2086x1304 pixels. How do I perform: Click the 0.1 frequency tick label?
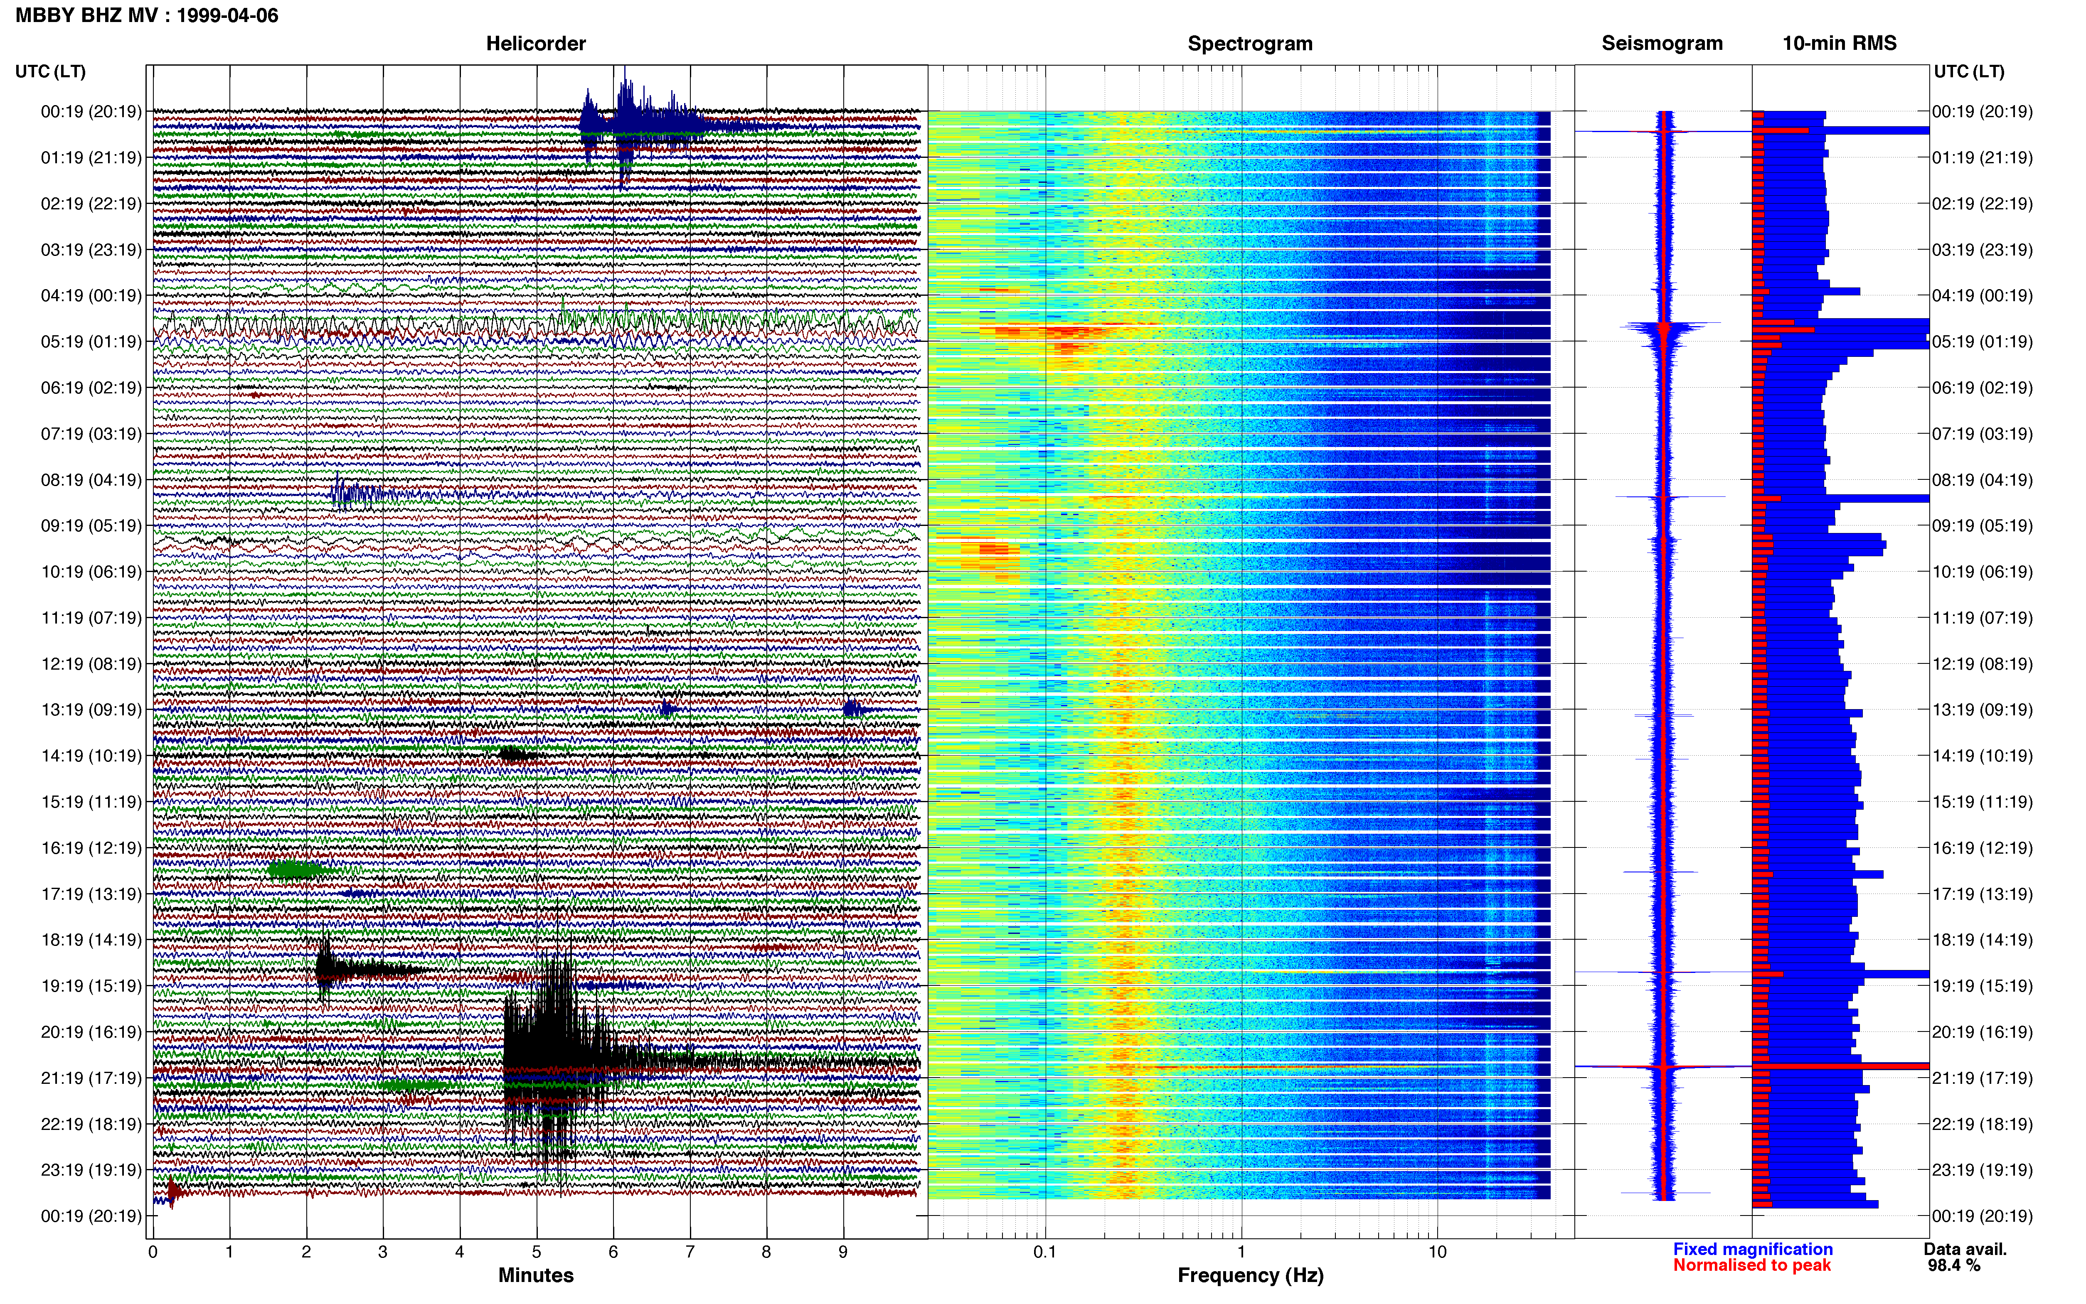pos(1045,1251)
